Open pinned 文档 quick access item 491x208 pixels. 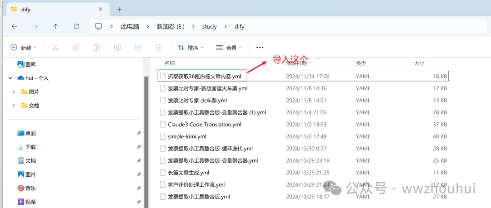(27, 161)
